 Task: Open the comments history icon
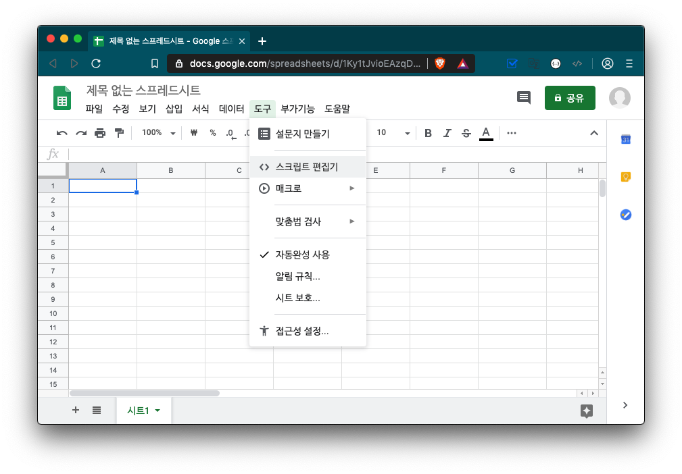click(x=524, y=97)
